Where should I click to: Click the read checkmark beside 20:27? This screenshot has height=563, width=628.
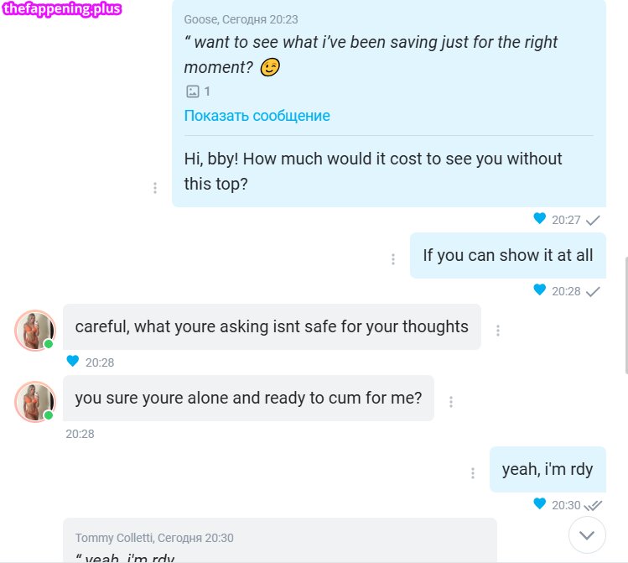click(593, 220)
